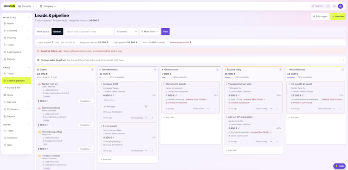Collapse the MARKETING sidebar section
The image size is (348, 170).
[29, 18]
